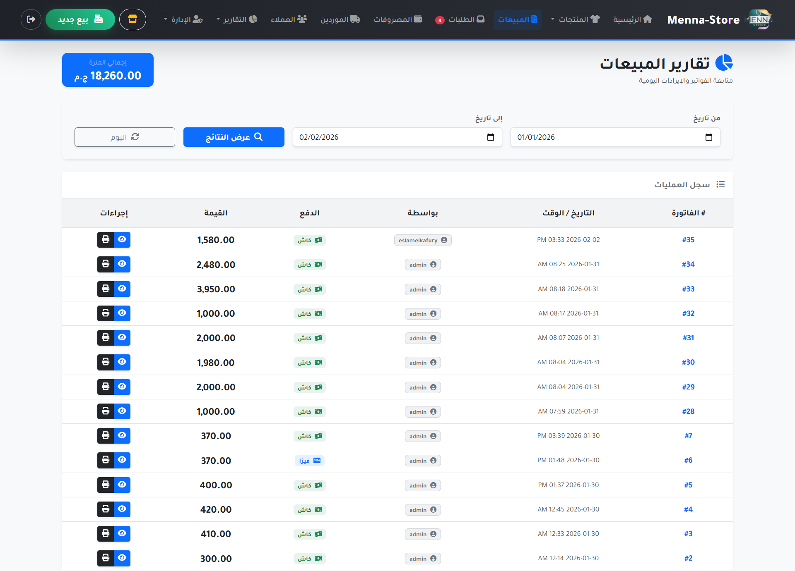Viewport: 795px width, 571px height.
Task: Click عرض النتائج search button
Action: click(234, 137)
